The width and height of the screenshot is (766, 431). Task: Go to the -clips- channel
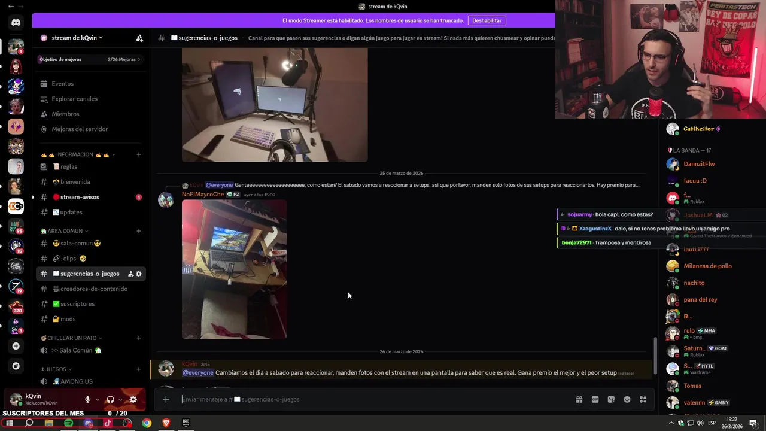click(x=90, y=259)
